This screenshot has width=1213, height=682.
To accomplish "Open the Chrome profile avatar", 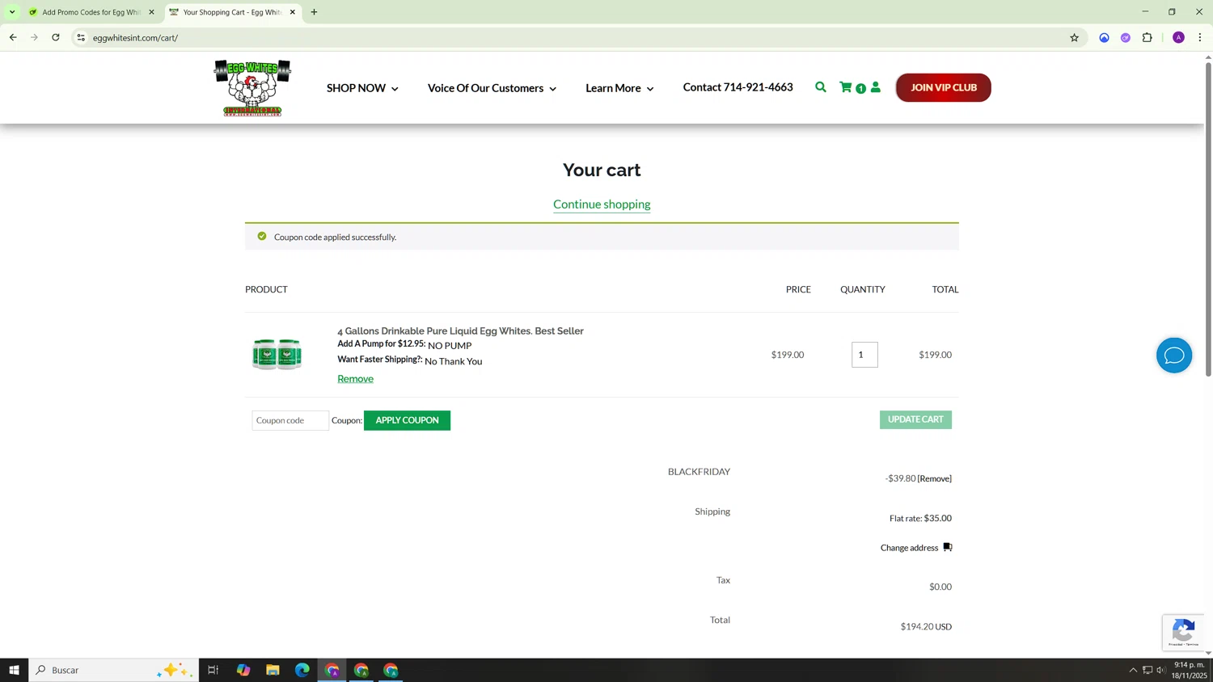I will (1178, 37).
